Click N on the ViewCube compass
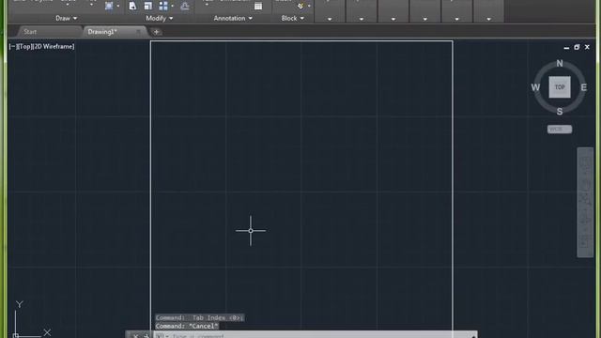This screenshot has width=601, height=338. [560, 63]
